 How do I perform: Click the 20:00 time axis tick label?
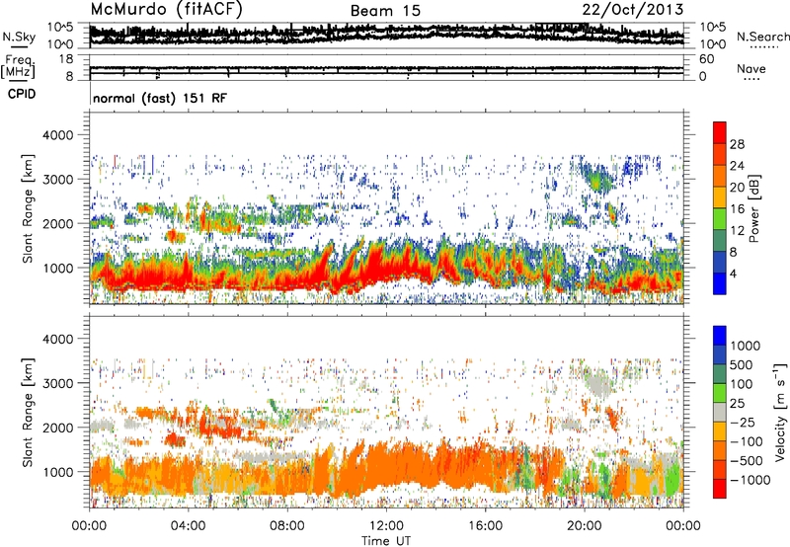pyautogui.click(x=585, y=526)
